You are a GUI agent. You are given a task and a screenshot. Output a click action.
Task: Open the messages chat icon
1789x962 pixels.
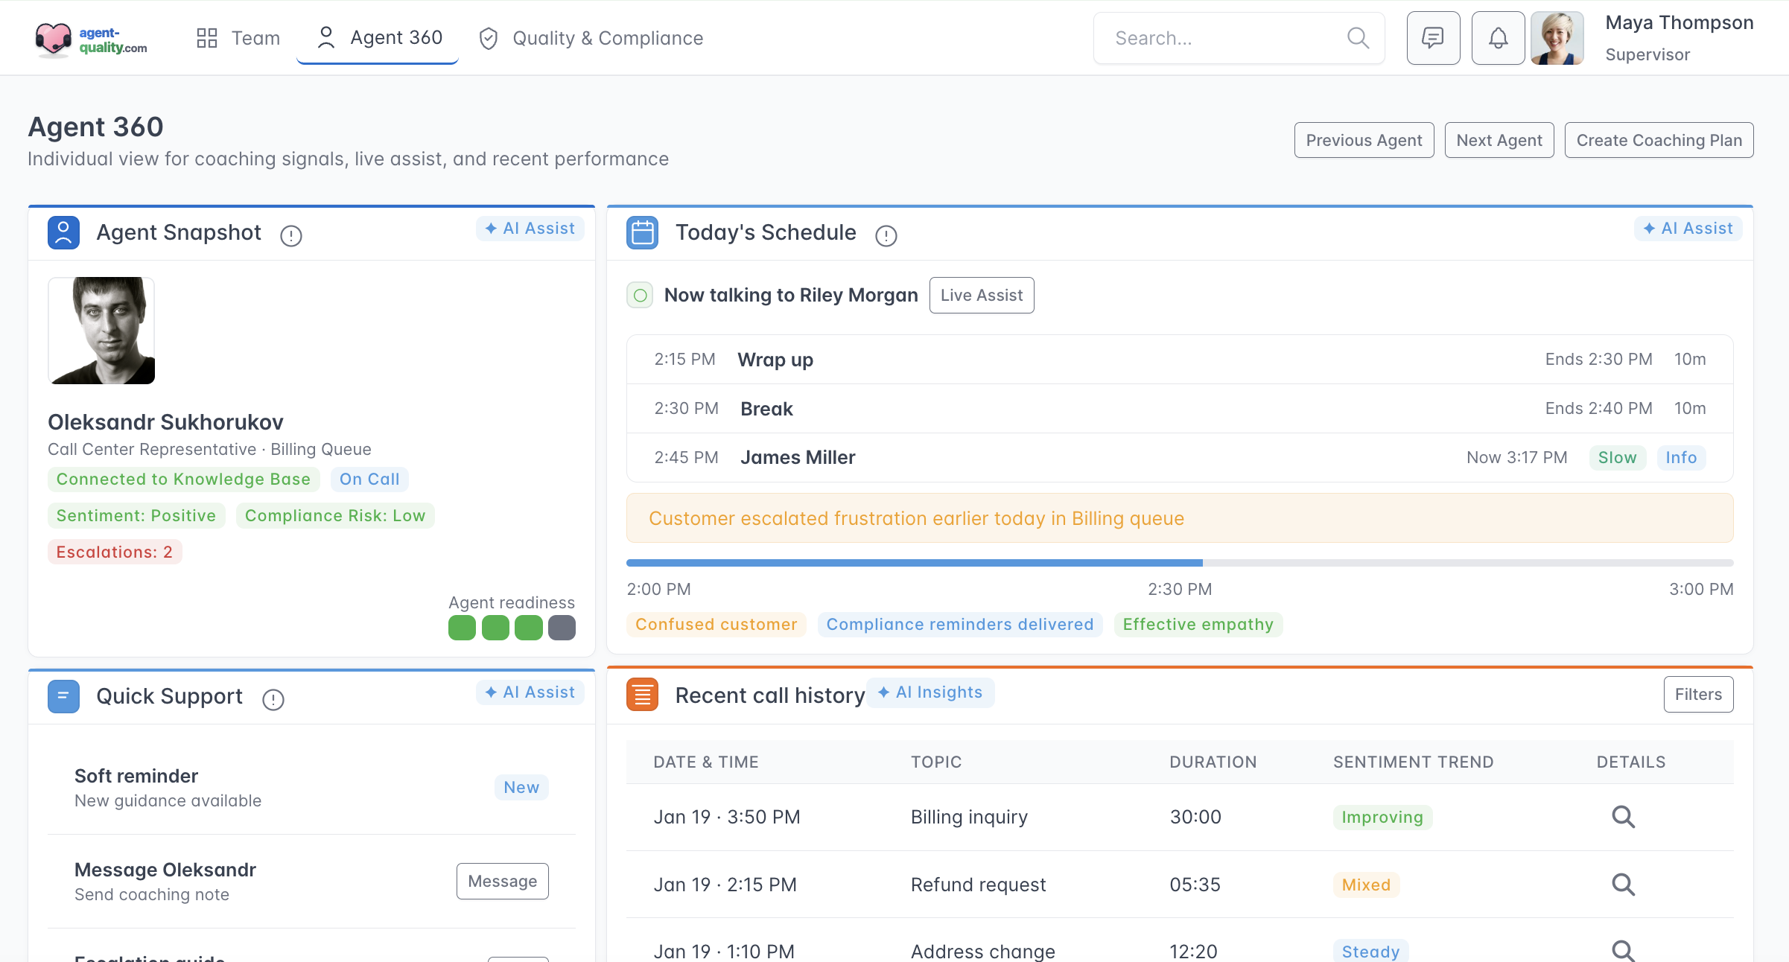tap(1432, 38)
